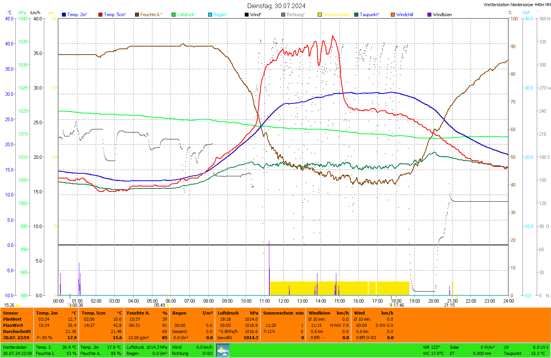Click the Regen column header in table

(x=179, y=313)
